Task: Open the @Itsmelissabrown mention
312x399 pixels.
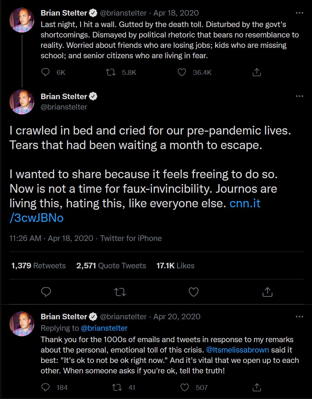Action: coord(237,350)
